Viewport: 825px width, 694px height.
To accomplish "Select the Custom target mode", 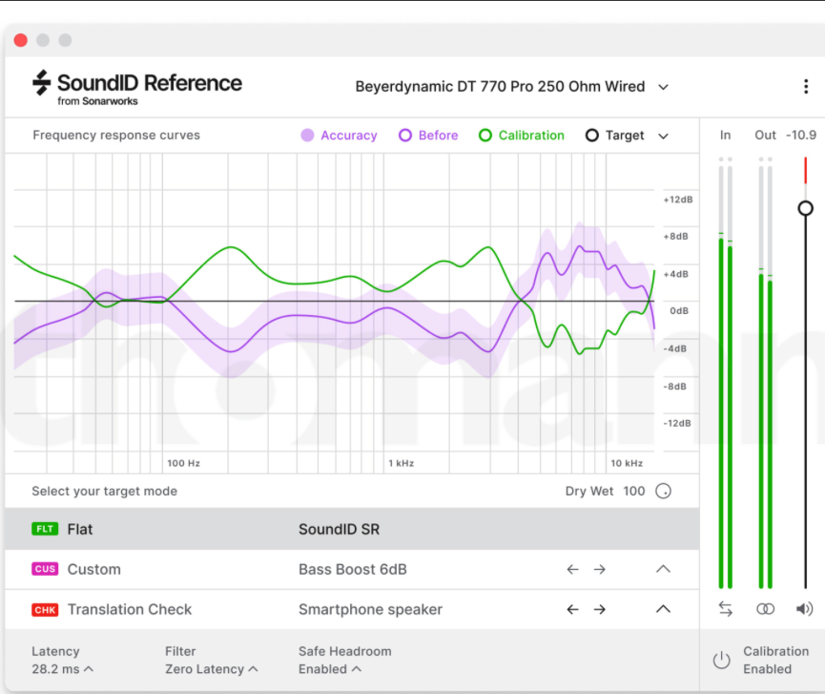I will click(352, 569).
